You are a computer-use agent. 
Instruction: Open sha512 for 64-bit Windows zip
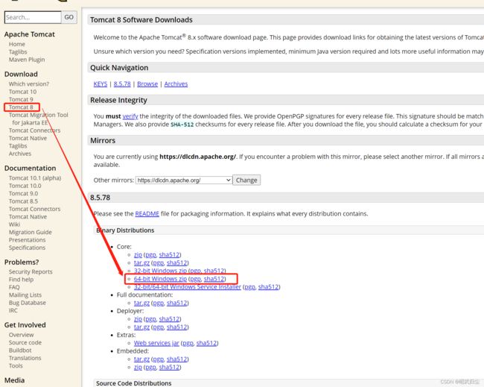(x=214, y=279)
